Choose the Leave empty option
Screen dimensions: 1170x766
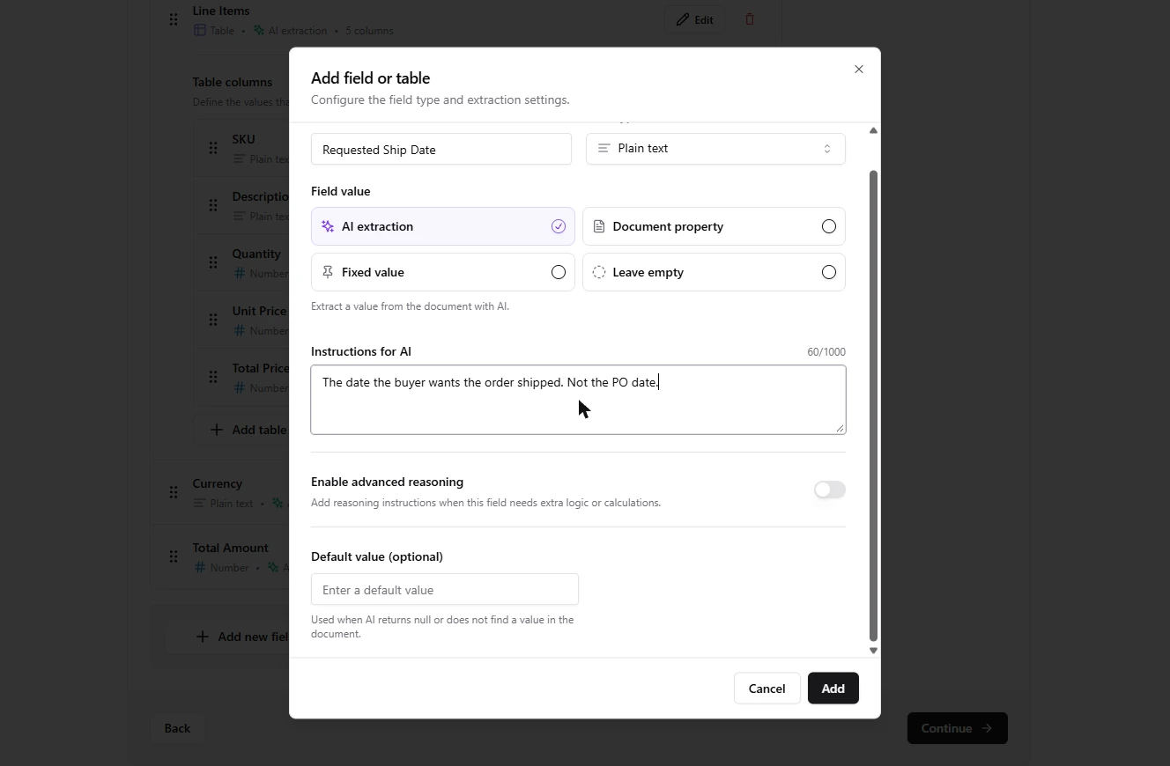click(x=714, y=272)
